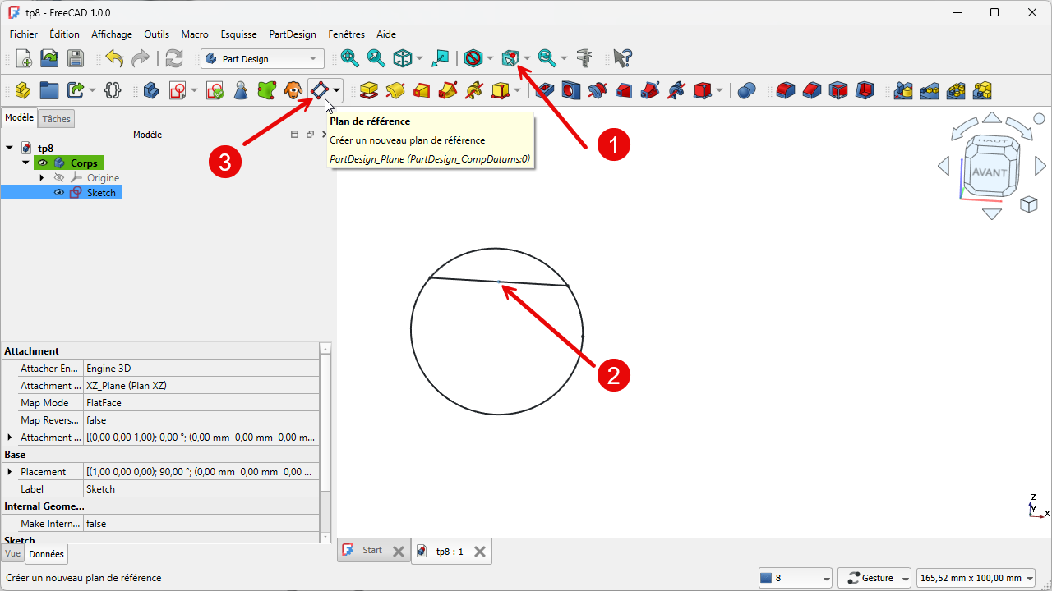Click the What's This help cursor icon

coord(623,58)
